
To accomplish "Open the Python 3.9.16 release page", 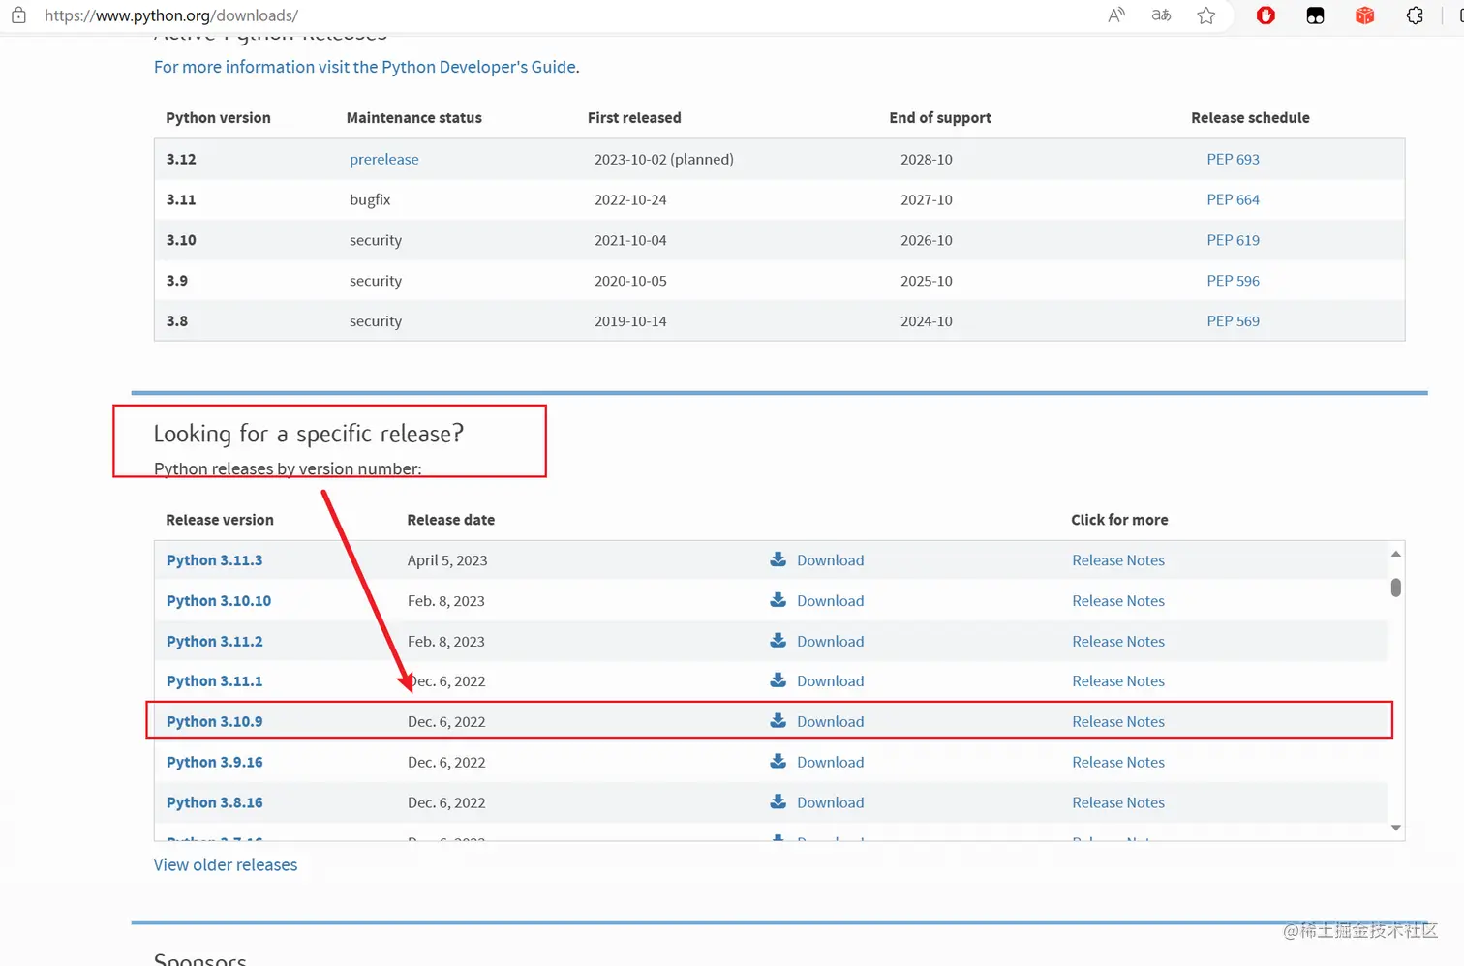I will (x=214, y=763).
